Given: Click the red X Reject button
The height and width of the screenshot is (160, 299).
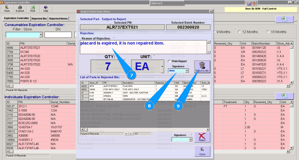Looking at the screenshot, I should pyautogui.click(x=202, y=137).
